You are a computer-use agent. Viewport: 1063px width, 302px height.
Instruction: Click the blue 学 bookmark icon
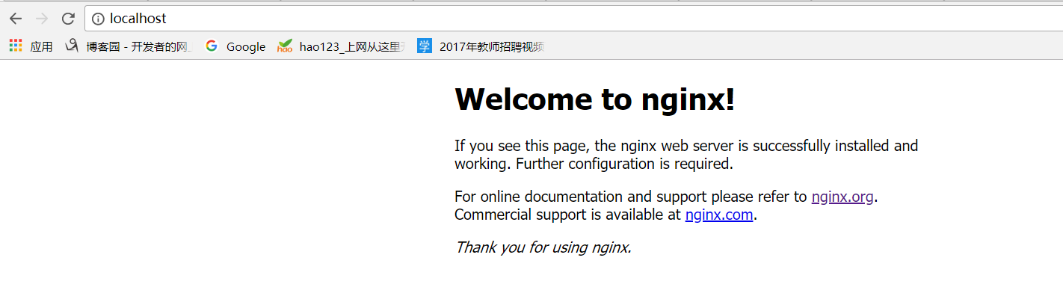425,46
